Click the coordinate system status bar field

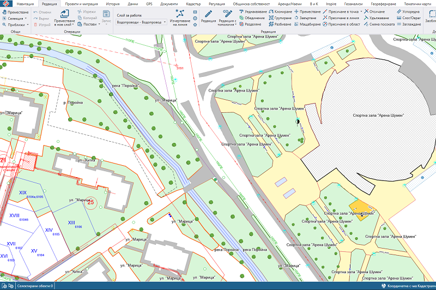click(410, 286)
